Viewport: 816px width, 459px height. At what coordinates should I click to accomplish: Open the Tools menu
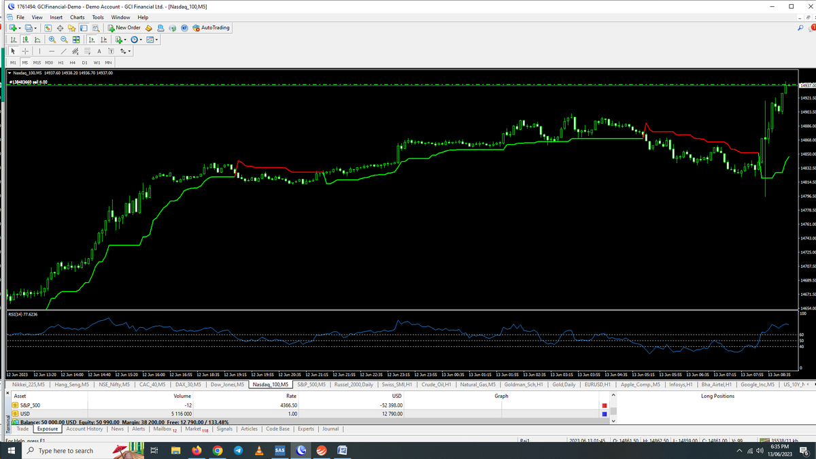99,17
